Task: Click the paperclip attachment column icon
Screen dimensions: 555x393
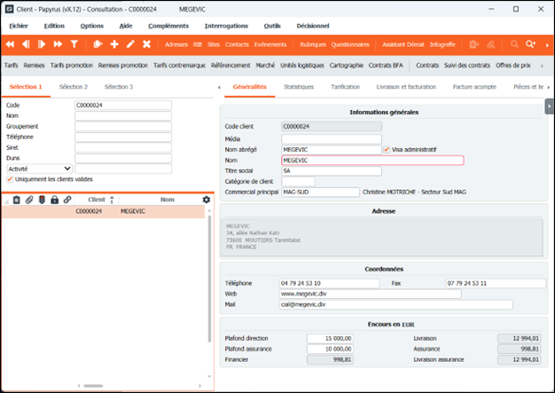Action: point(29,200)
